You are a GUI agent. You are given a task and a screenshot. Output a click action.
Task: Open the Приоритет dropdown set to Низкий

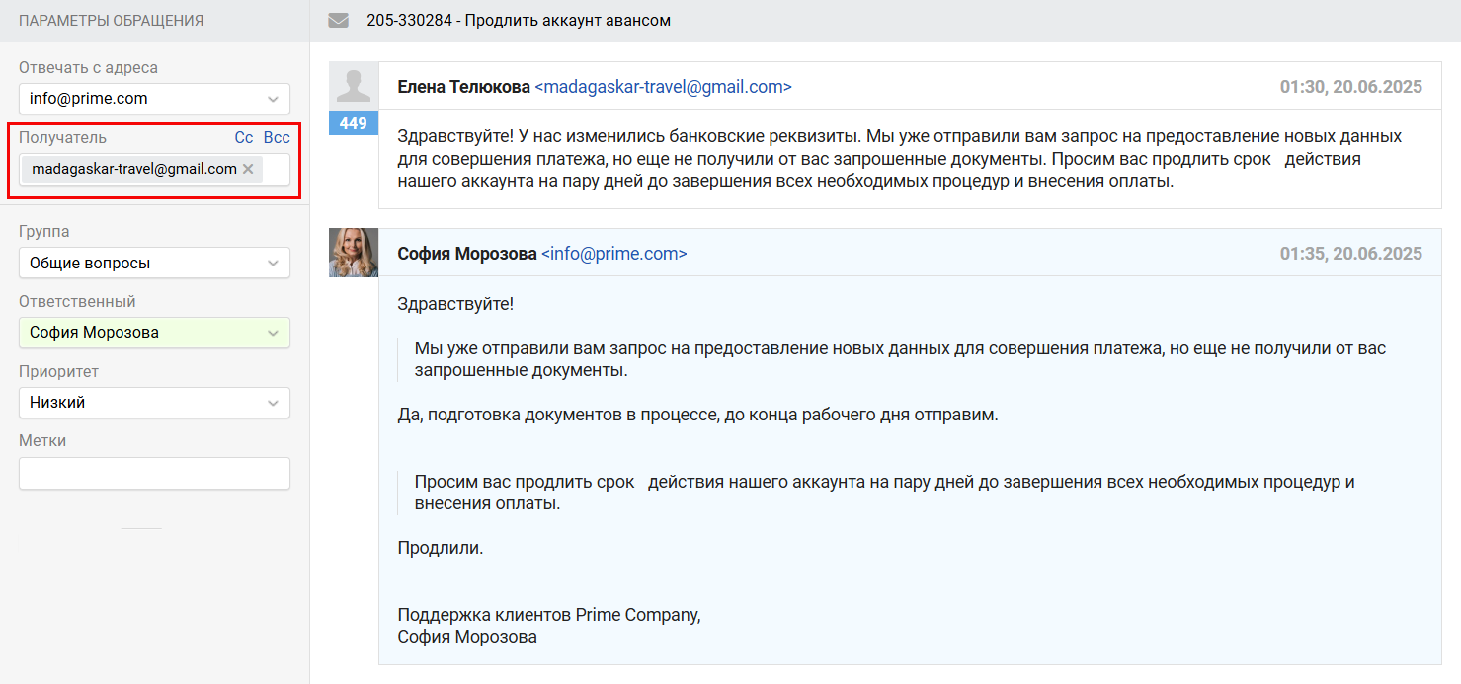[154, 403]
